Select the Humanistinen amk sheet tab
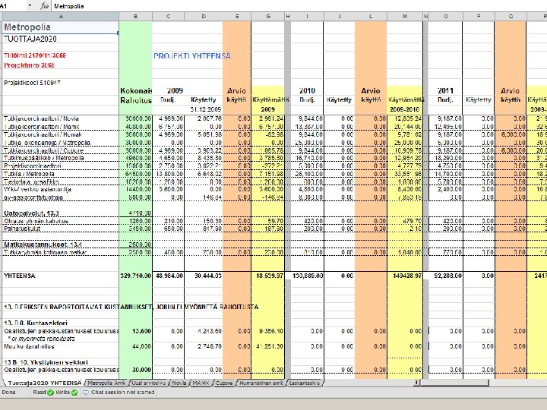The image size is (547, 410). click(261, 383)
